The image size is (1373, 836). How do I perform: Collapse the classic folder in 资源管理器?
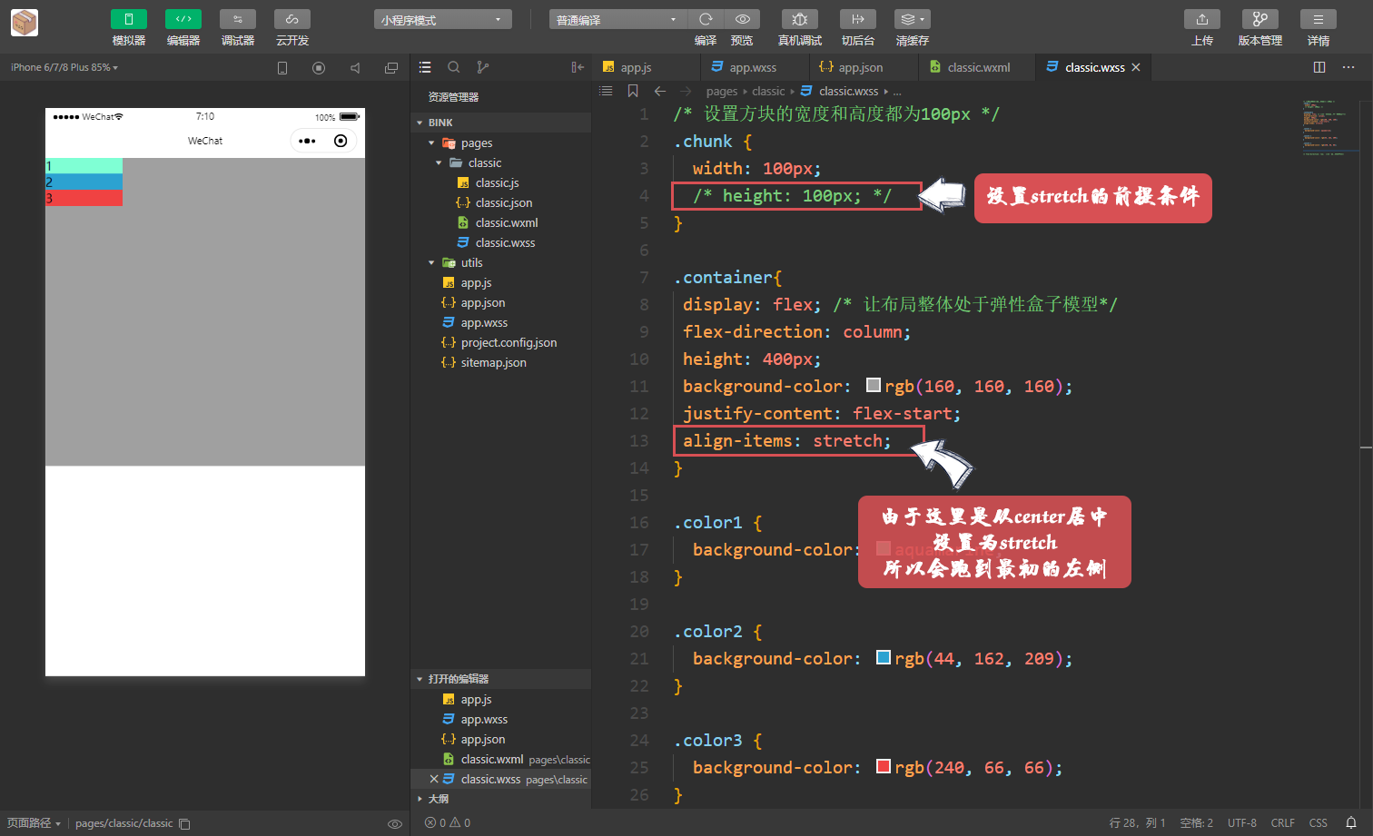point(438,162)
